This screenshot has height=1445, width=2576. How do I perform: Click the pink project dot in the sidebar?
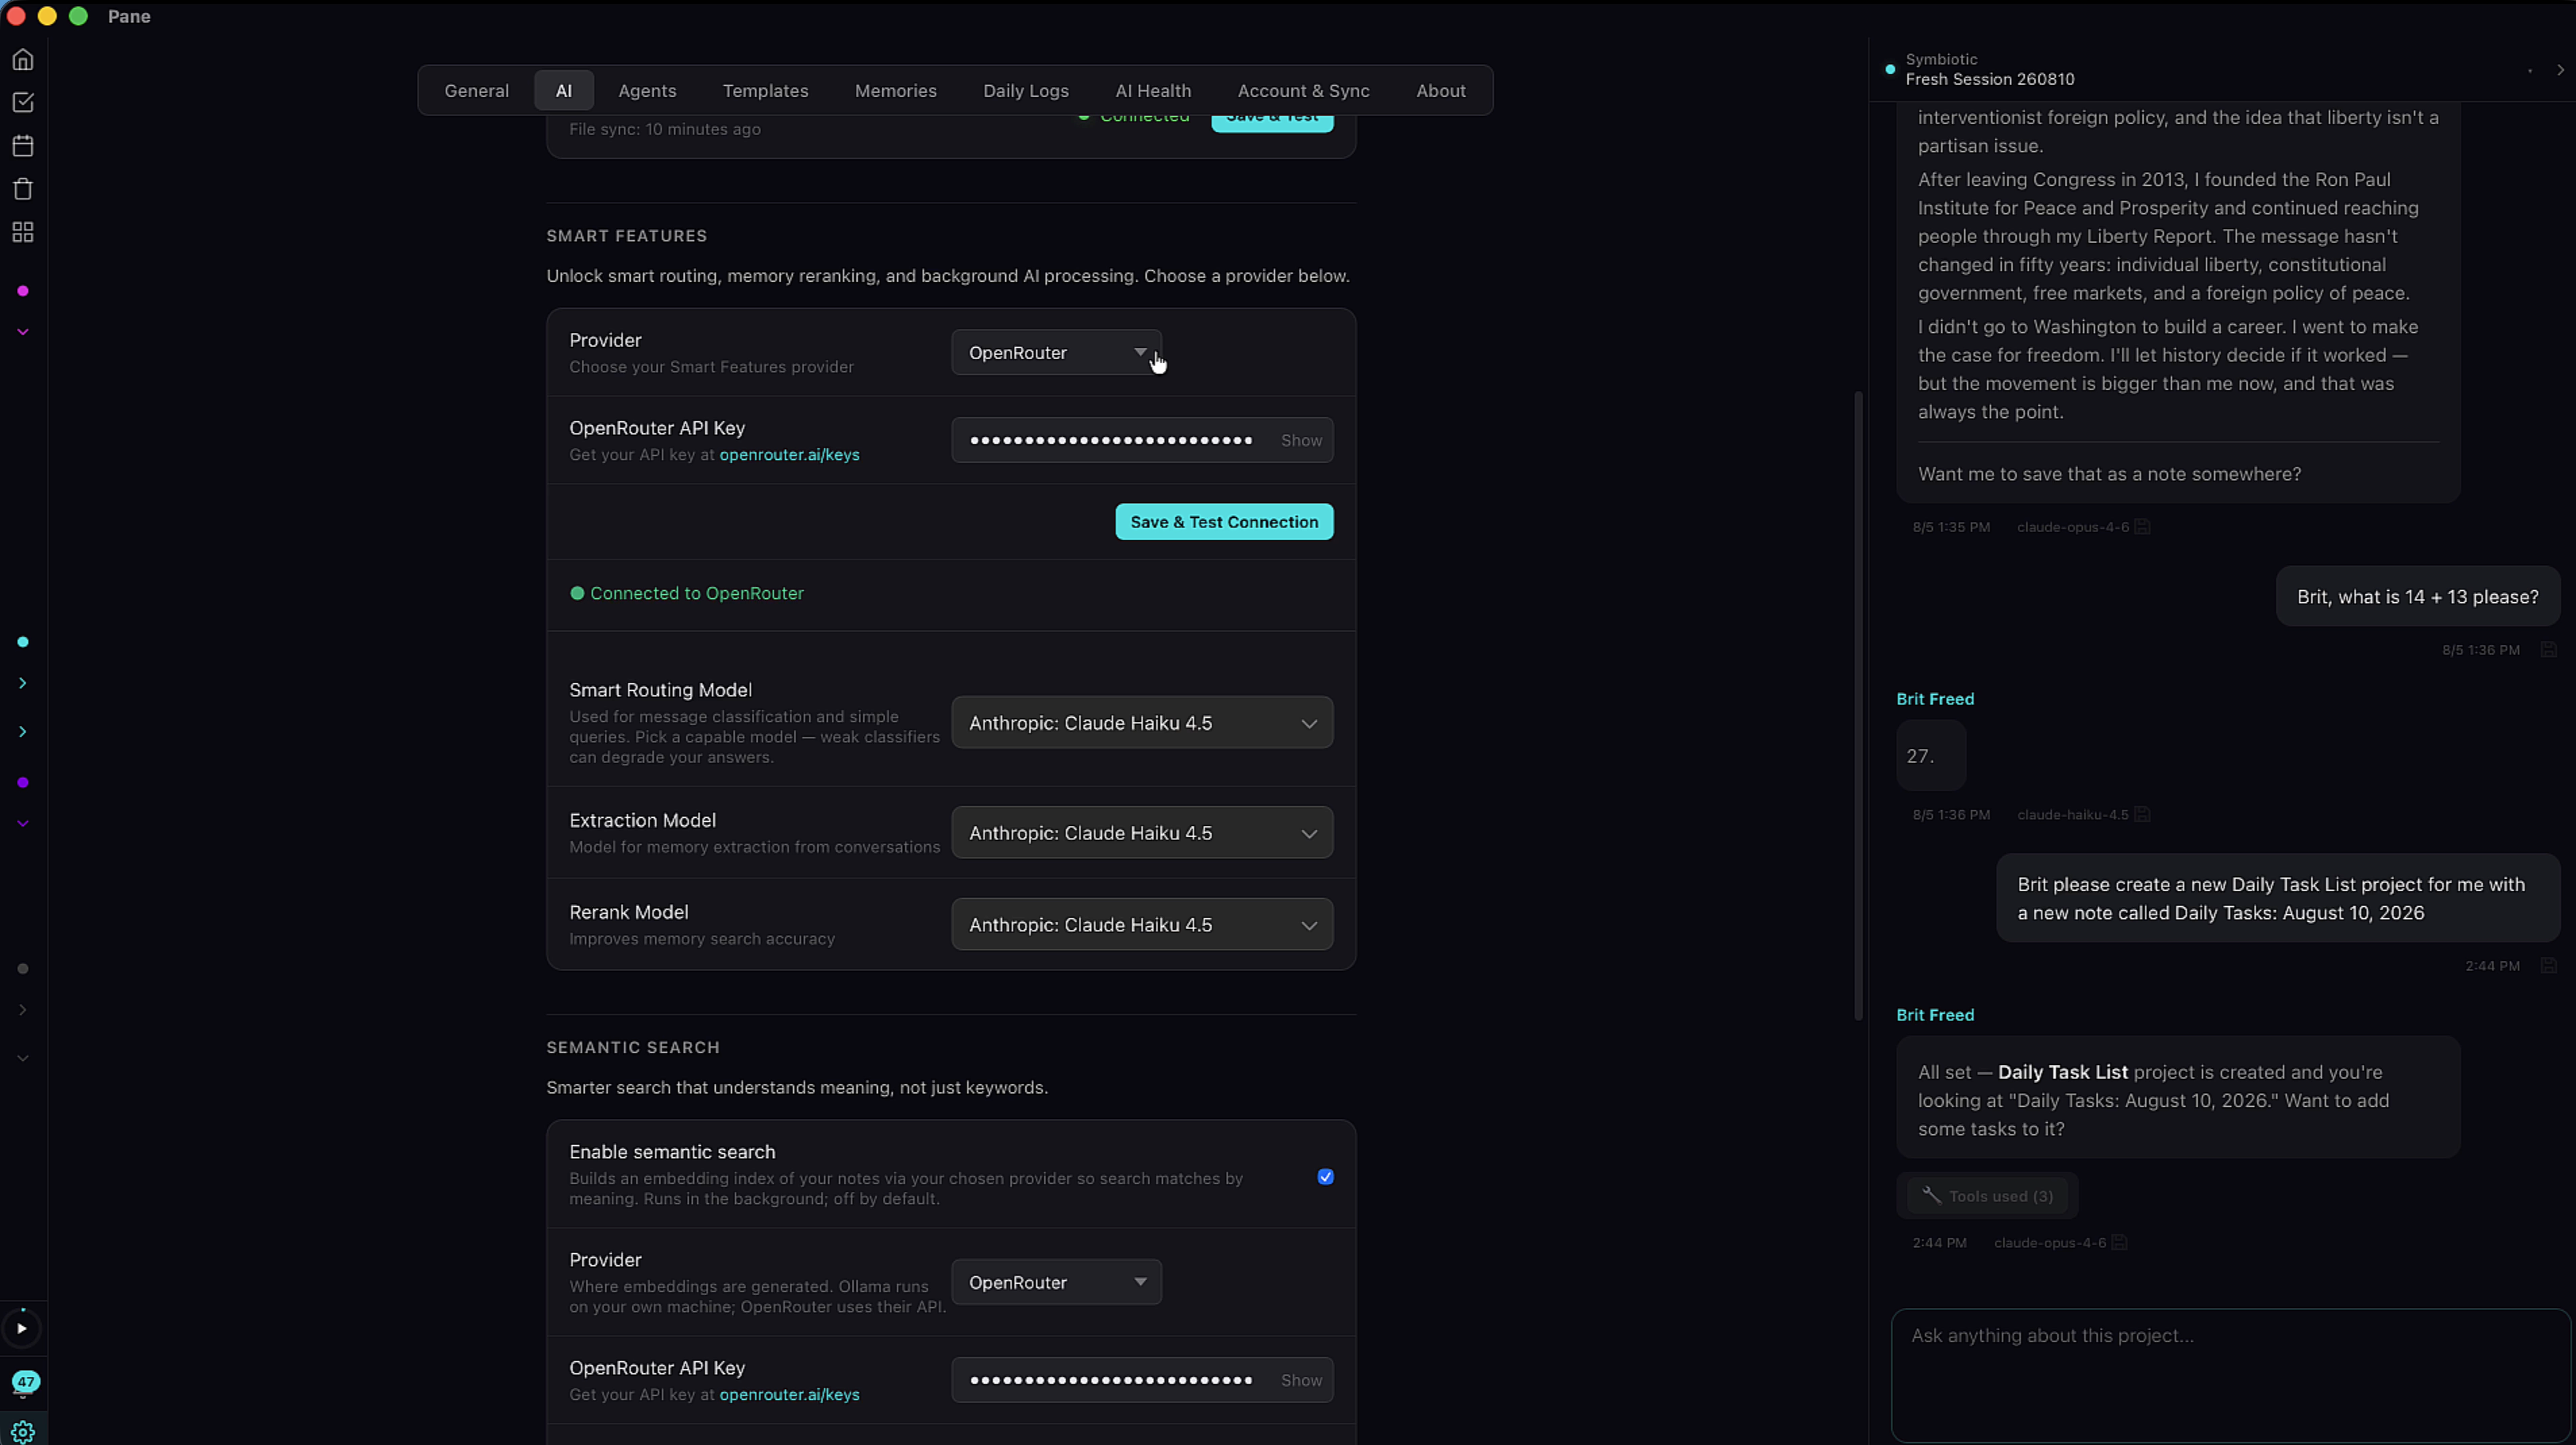(23, 291)
